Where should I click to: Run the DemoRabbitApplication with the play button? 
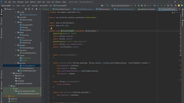[135, 5]
